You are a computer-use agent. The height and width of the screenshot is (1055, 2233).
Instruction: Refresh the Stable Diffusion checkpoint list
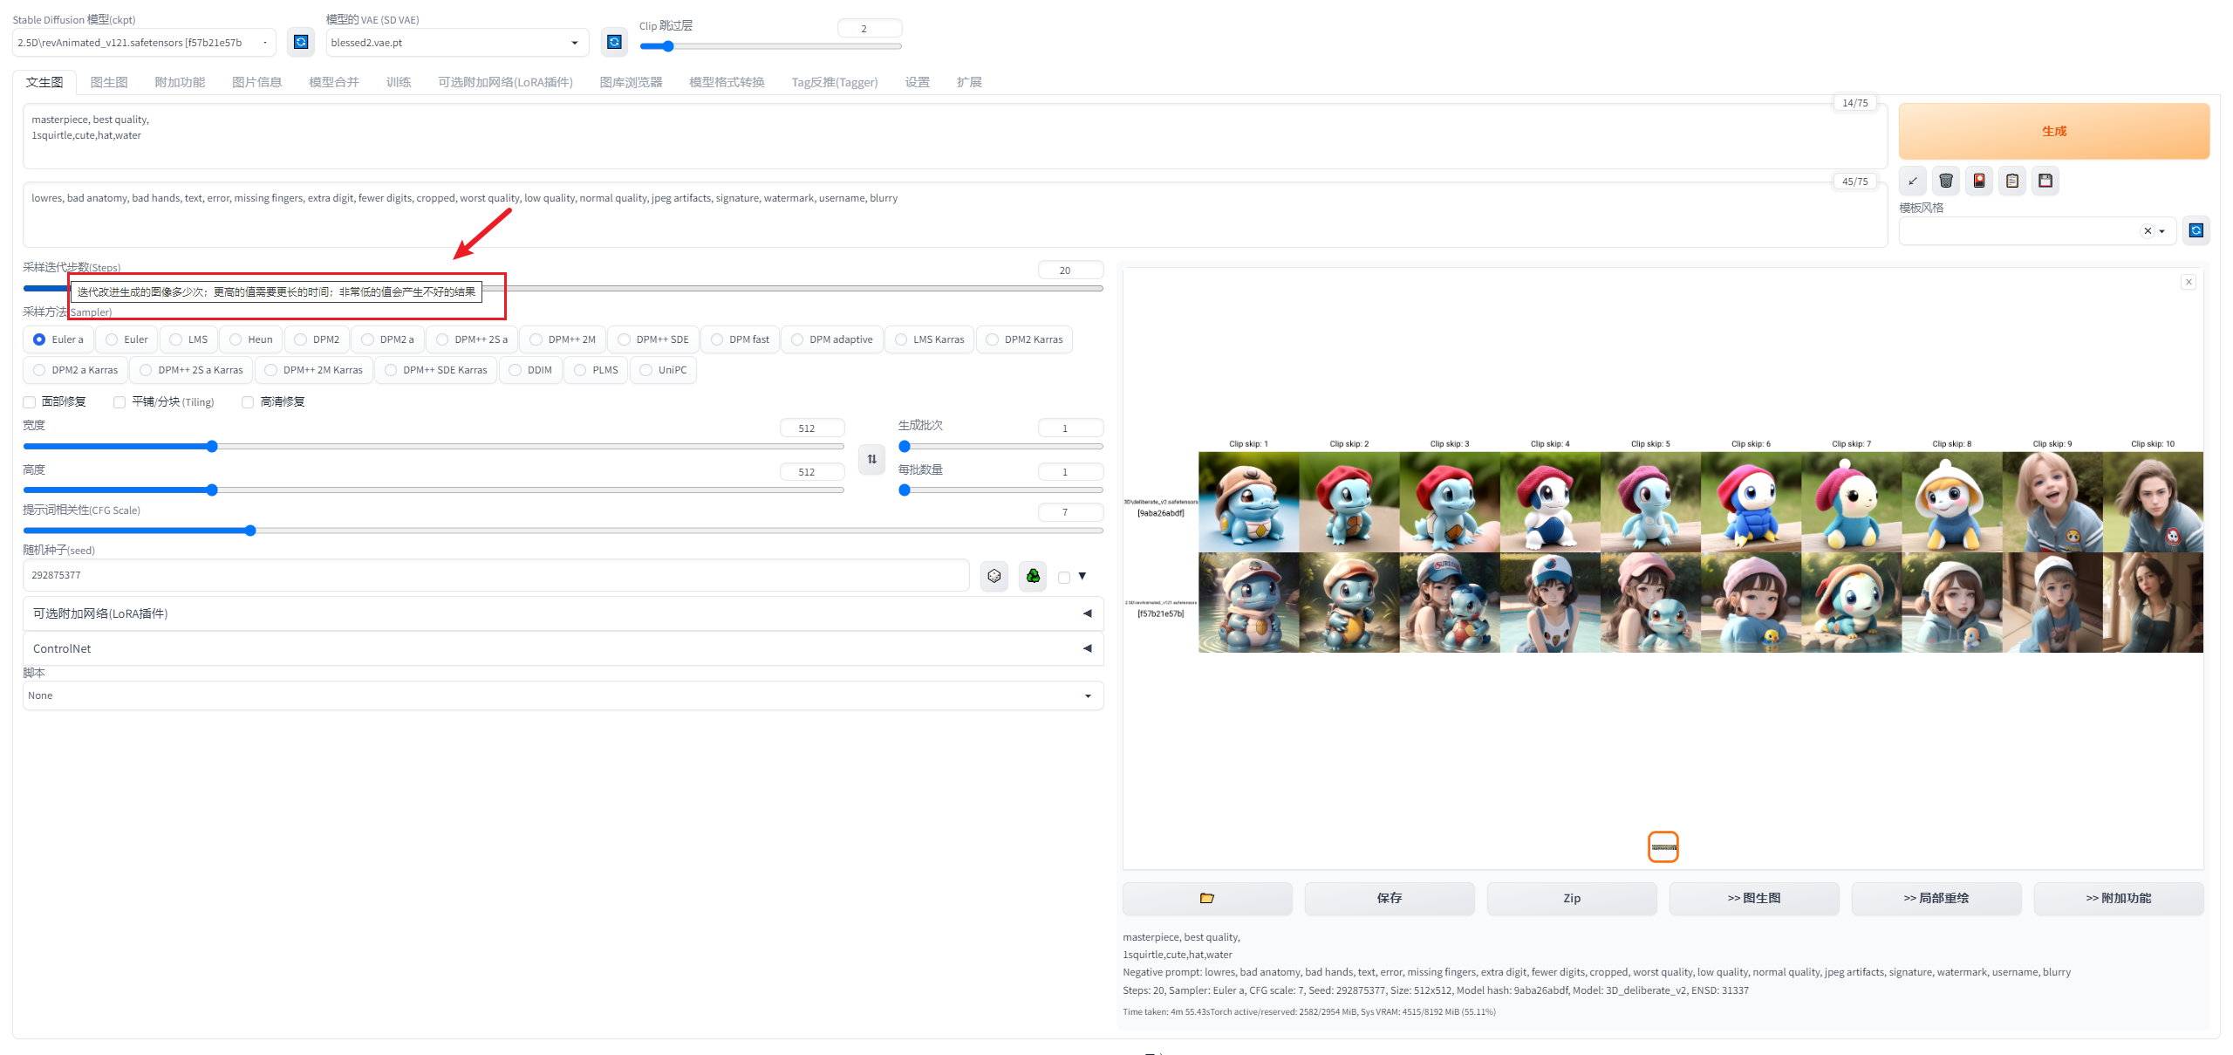301,42
